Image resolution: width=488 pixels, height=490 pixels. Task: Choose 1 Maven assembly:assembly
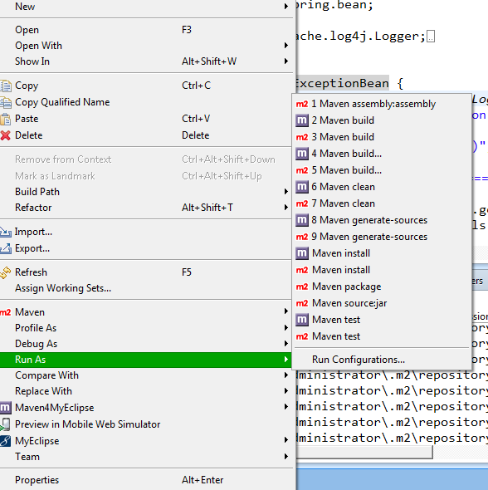382,104
